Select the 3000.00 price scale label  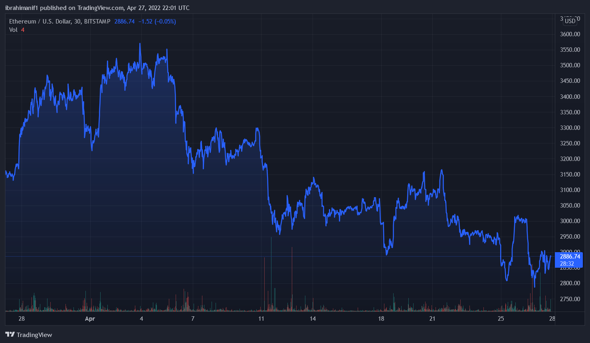(570, 221)
